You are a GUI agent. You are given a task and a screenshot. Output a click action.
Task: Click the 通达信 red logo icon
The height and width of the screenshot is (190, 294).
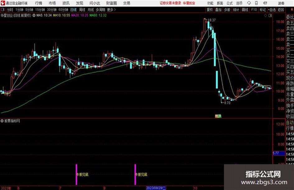coord(3,3)
